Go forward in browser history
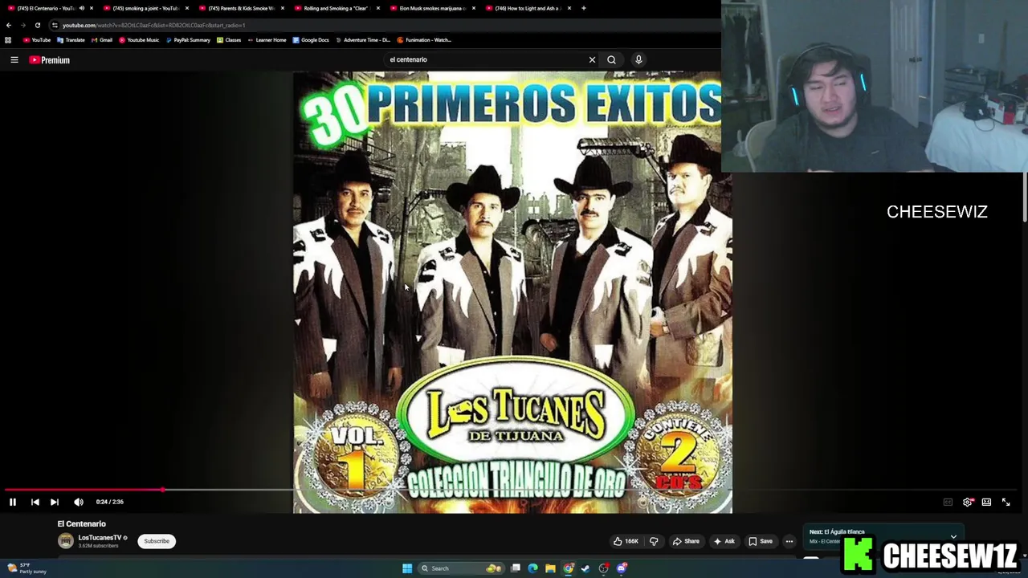Image resolution: width=1028 pixels, height=578 pixels. (22, 25)
